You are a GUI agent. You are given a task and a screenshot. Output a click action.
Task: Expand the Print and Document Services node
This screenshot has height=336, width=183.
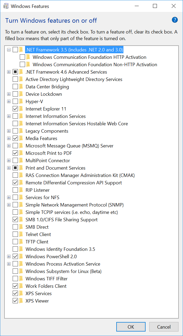pyautogui.click(x=9, y=168)
